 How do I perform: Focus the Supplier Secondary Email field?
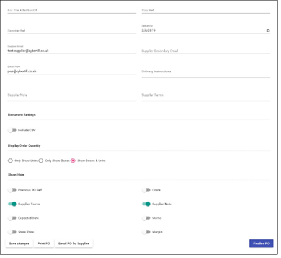pyautogui.click(x=206, y=51)
